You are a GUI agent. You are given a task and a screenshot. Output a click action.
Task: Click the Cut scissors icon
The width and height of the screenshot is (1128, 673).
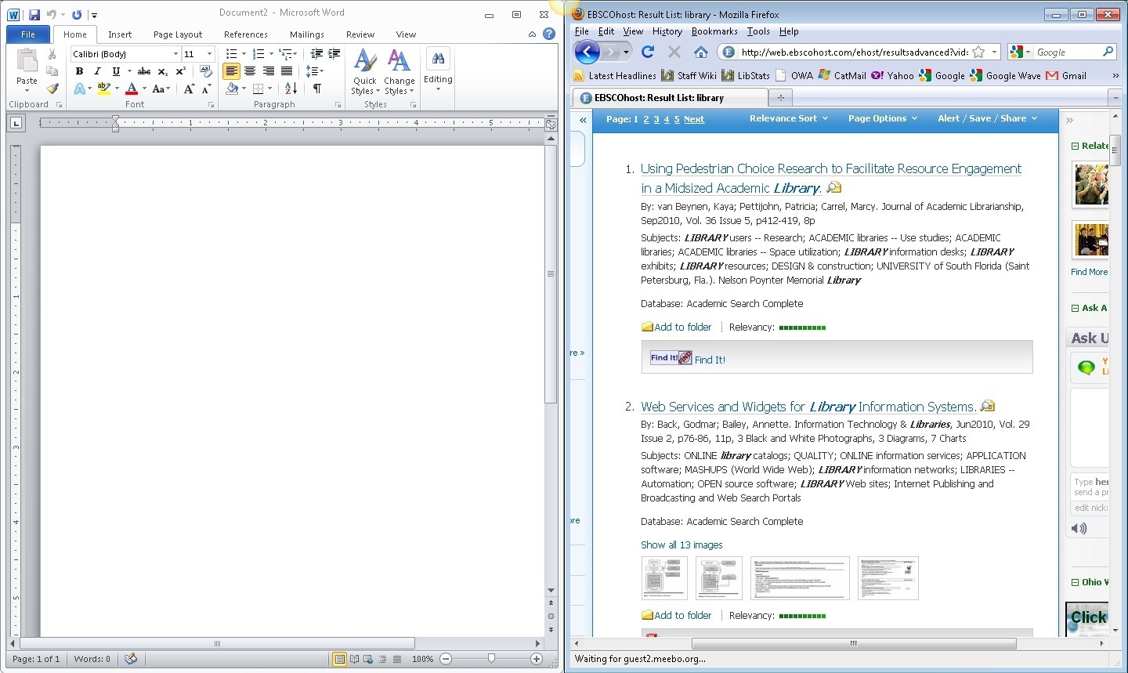coord(52,54)
